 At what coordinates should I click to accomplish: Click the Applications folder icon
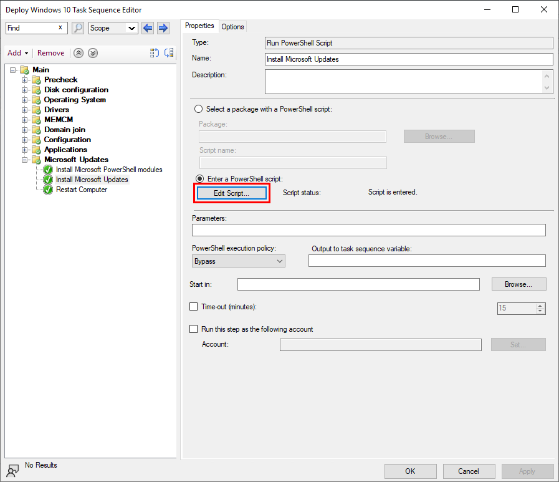[36, 150]
